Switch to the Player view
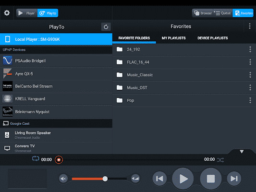The height and width of the screenshot is (192, 256). click(27, 13)
